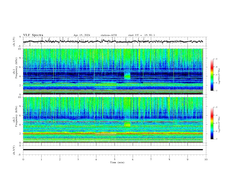Click the "-3" label on ch.1 color bar
232x179 pixels.
click(216, 59)
